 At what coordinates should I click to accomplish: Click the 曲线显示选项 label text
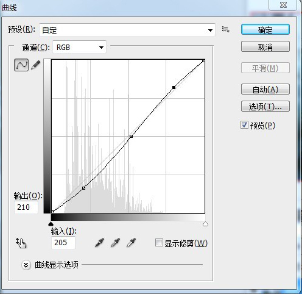(x=57, y=265)
